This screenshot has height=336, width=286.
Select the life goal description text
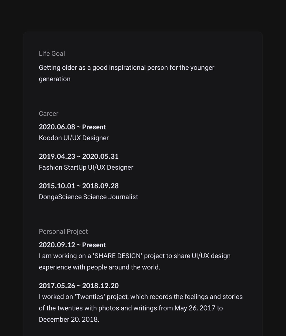pyautogui.click(x=127, y=73)
